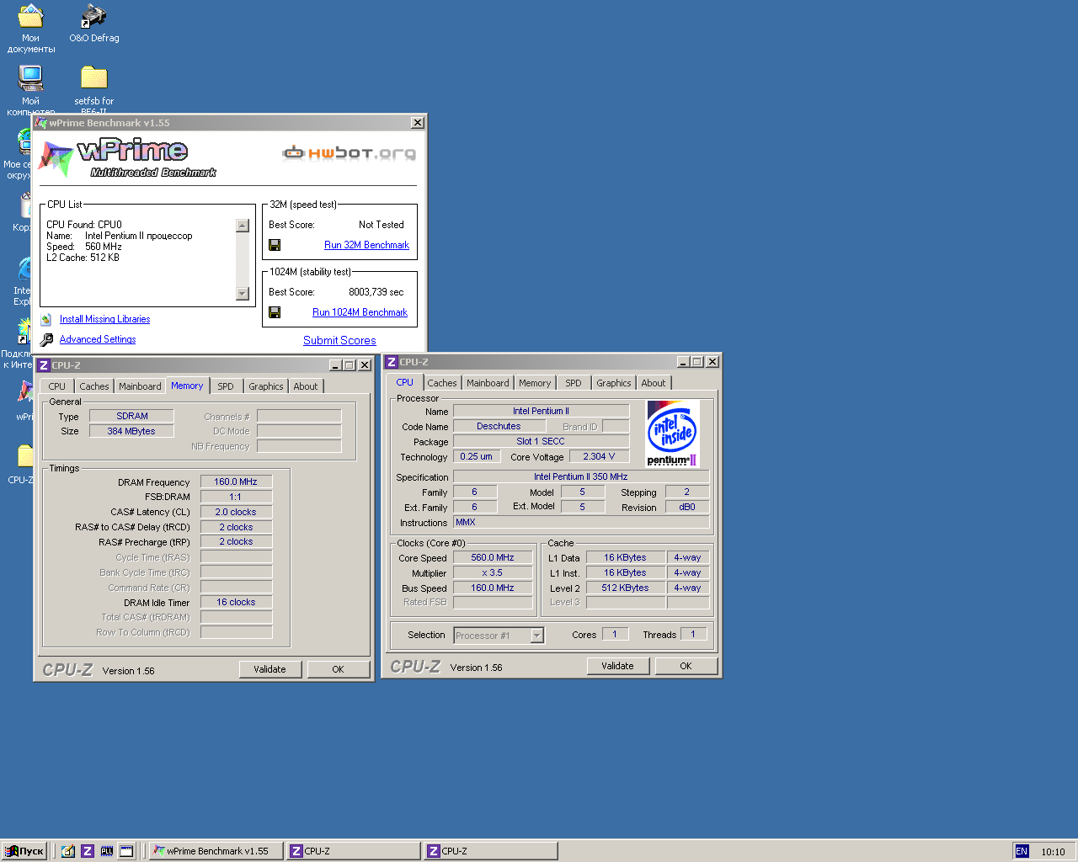Click the DRAM Idle Timer 16 clocks field
The width and height of the screenshot is (1078, 862).
coord(236,602)
